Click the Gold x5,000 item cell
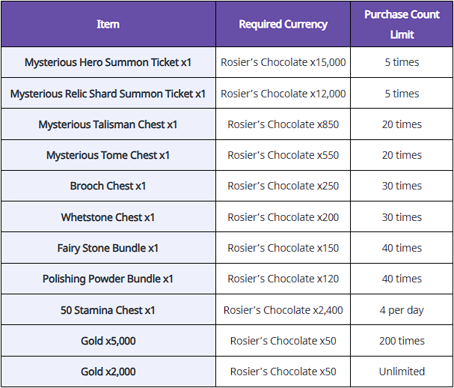 [108, 341]
